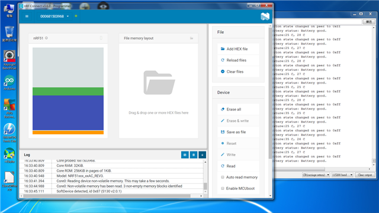Open the Recycle Bin desktop icon

click(9, 34)
